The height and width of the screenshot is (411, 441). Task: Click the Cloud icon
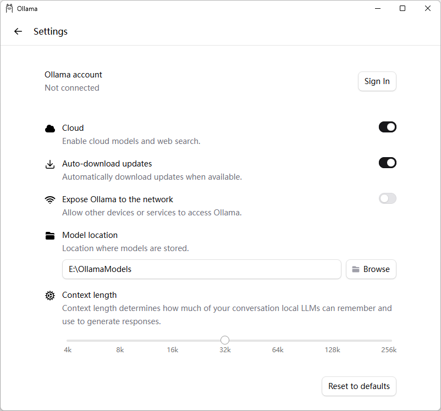(50, 129)
